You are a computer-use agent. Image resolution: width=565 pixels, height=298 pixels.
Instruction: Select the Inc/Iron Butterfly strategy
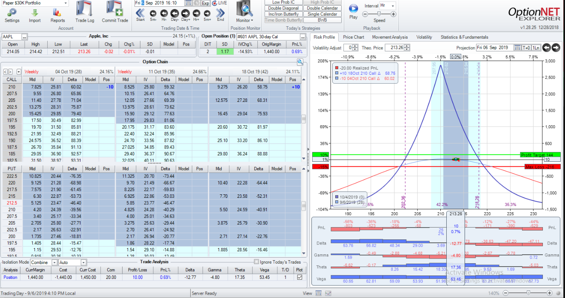283,14
